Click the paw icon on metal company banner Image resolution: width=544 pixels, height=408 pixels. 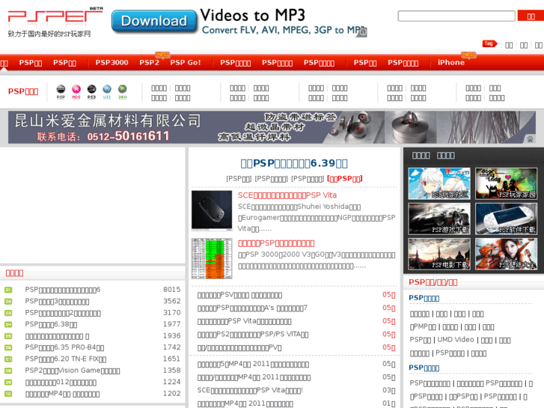pos(530,139)
